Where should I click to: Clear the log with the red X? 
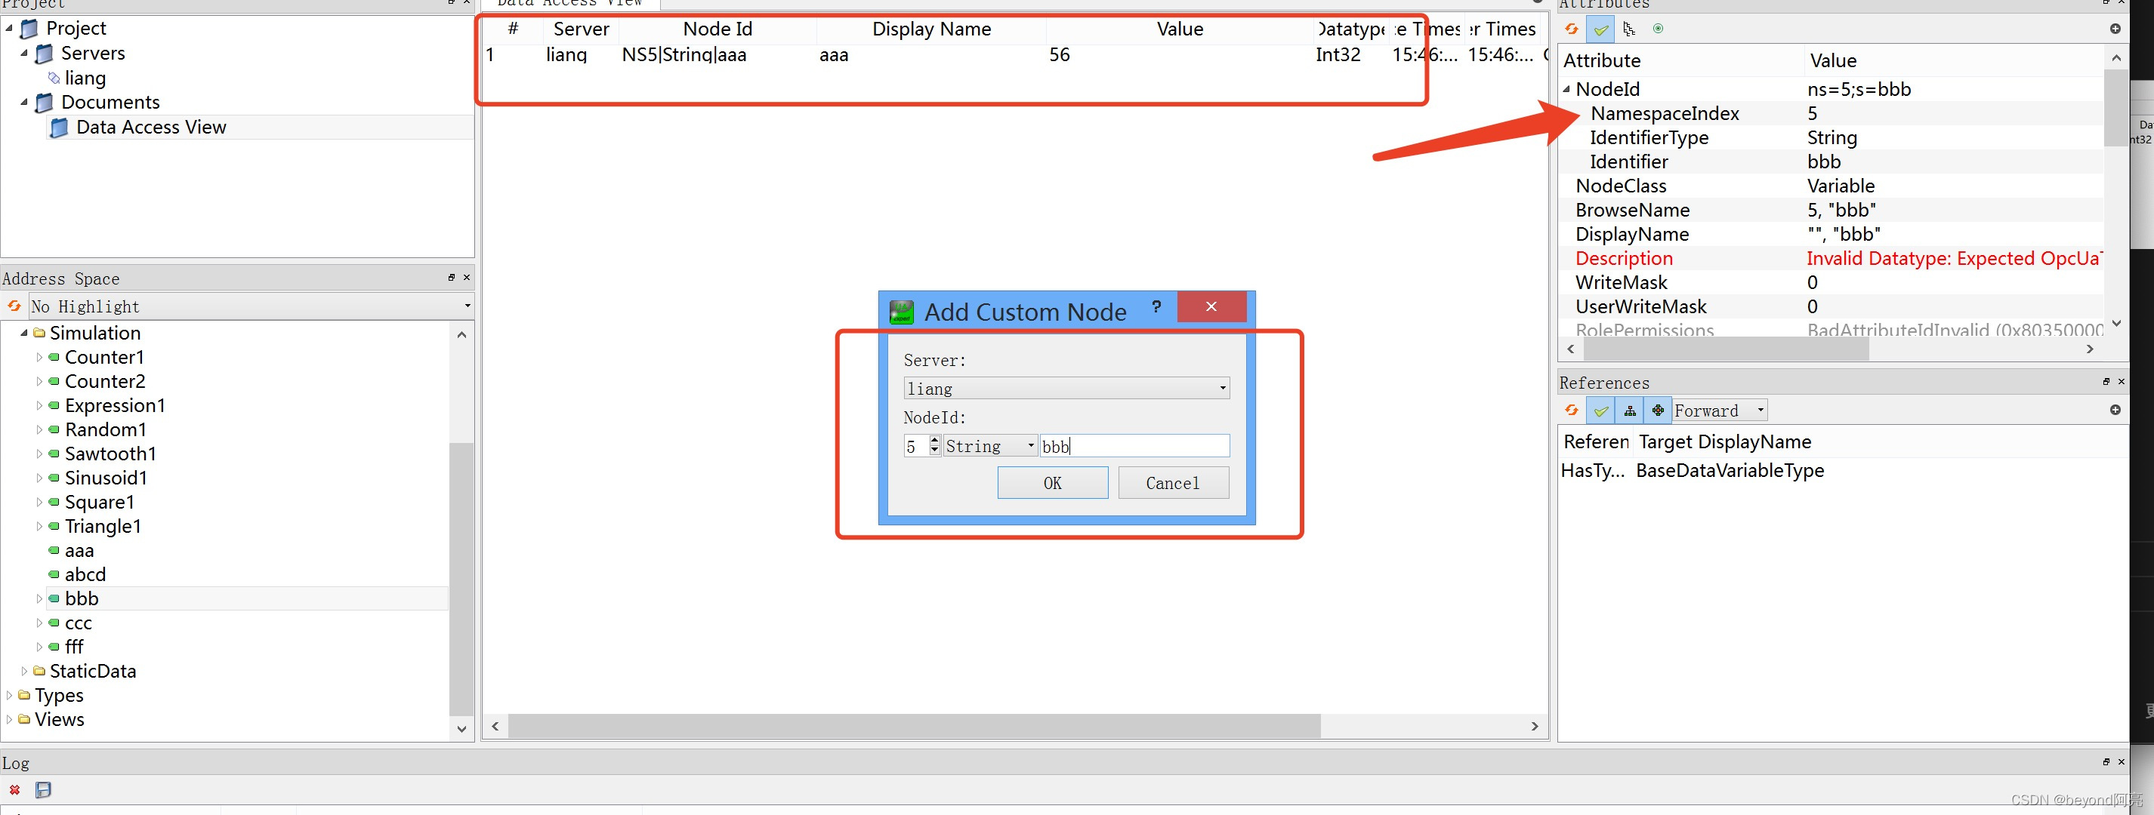click(14, 790)
